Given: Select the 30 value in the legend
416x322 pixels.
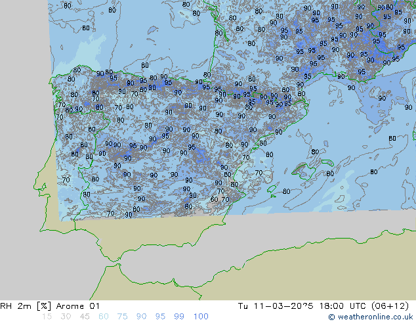Looking at the screenshot, I should (x=66, y=317).
